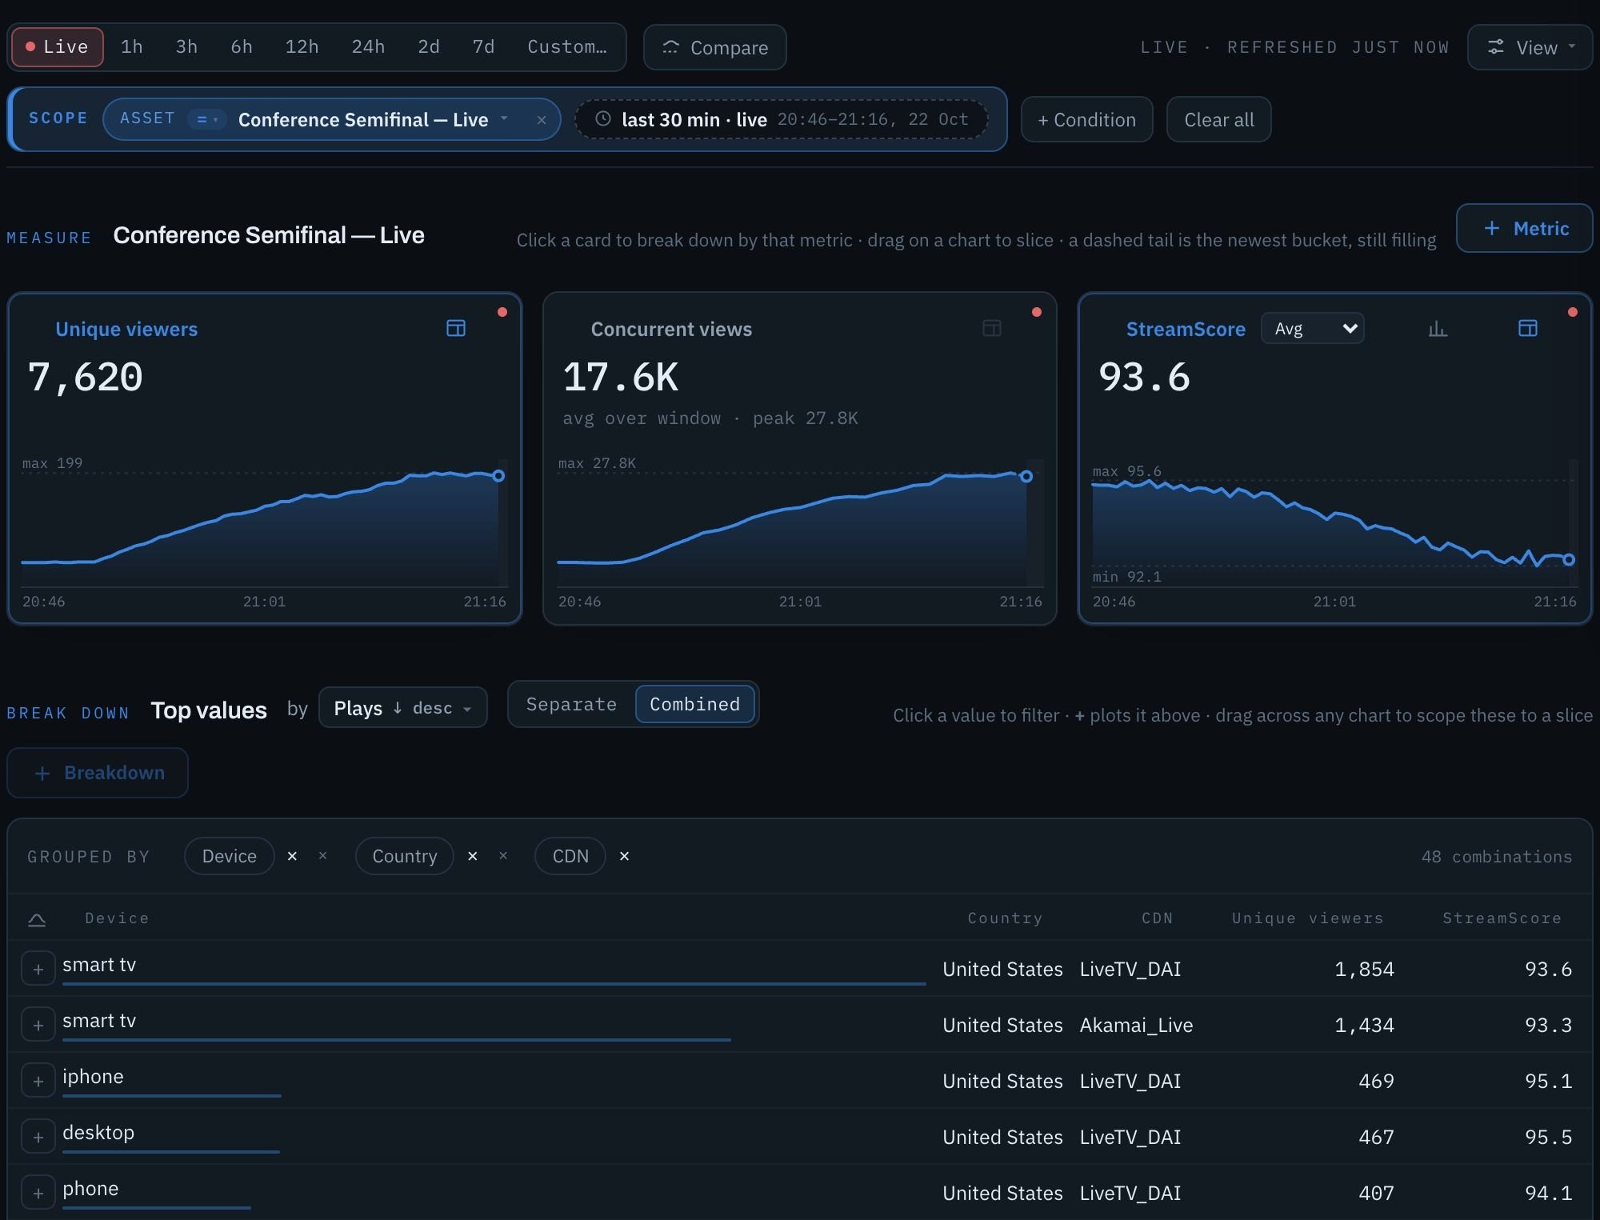Plot the iphone row above
Viewport: 1600px width, 1220px height.
(x=38, y=1081)
